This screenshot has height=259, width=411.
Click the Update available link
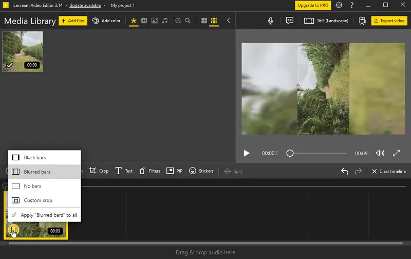(85, 5)
